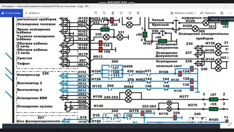This screenshot has height=132, width=234.
Task: Enter fullscreen with the diagonal arrows icon
Action: [230, 124]
